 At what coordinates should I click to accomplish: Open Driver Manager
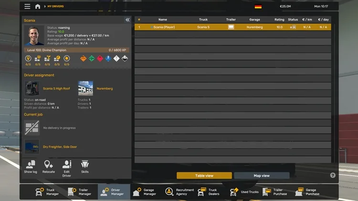click(x=114, y=192)
